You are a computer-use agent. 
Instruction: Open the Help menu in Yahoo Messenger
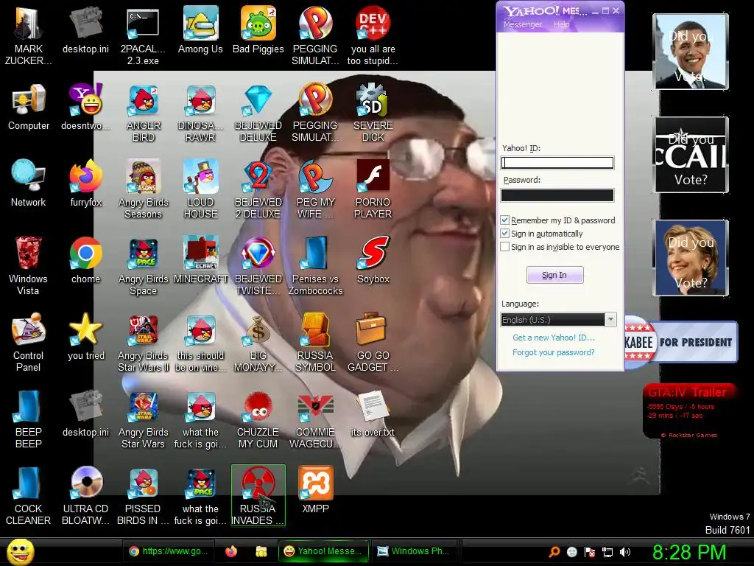[x=561, y=24]
